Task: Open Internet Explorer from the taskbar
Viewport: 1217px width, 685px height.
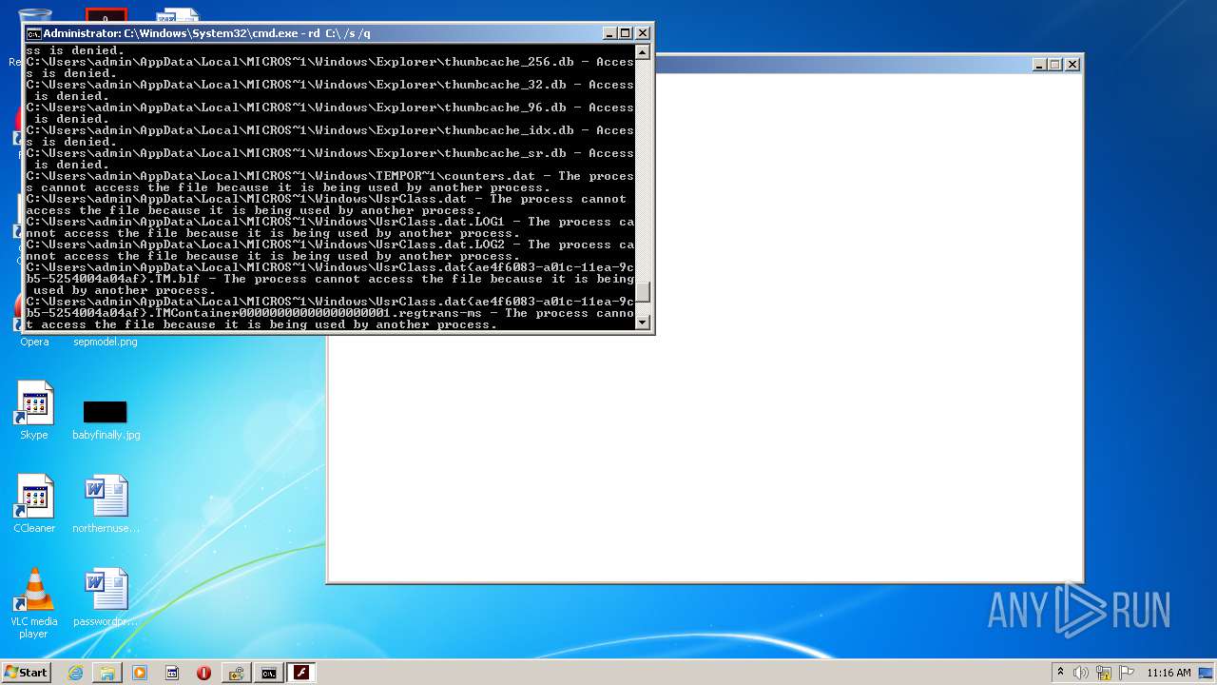Action: pos(75,673)
